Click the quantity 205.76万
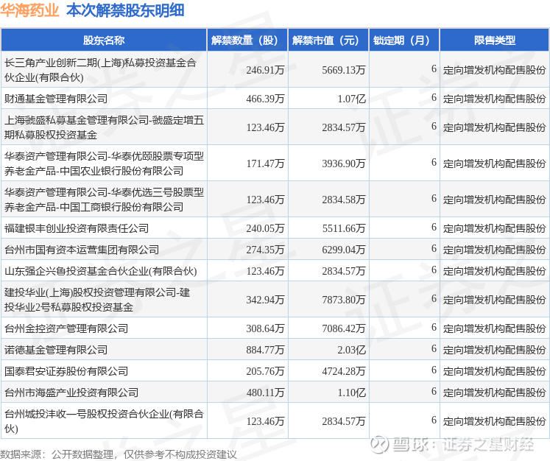 point(265,372)
